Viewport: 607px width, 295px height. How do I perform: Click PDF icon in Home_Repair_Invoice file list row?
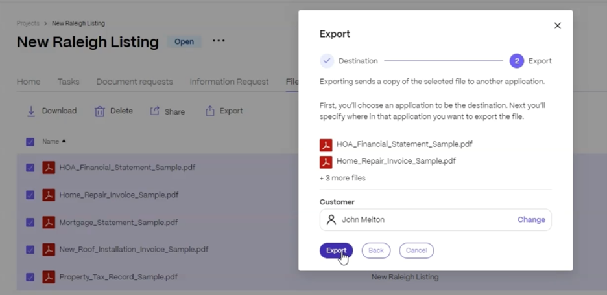pyautogui.click(x=49, y=195)
